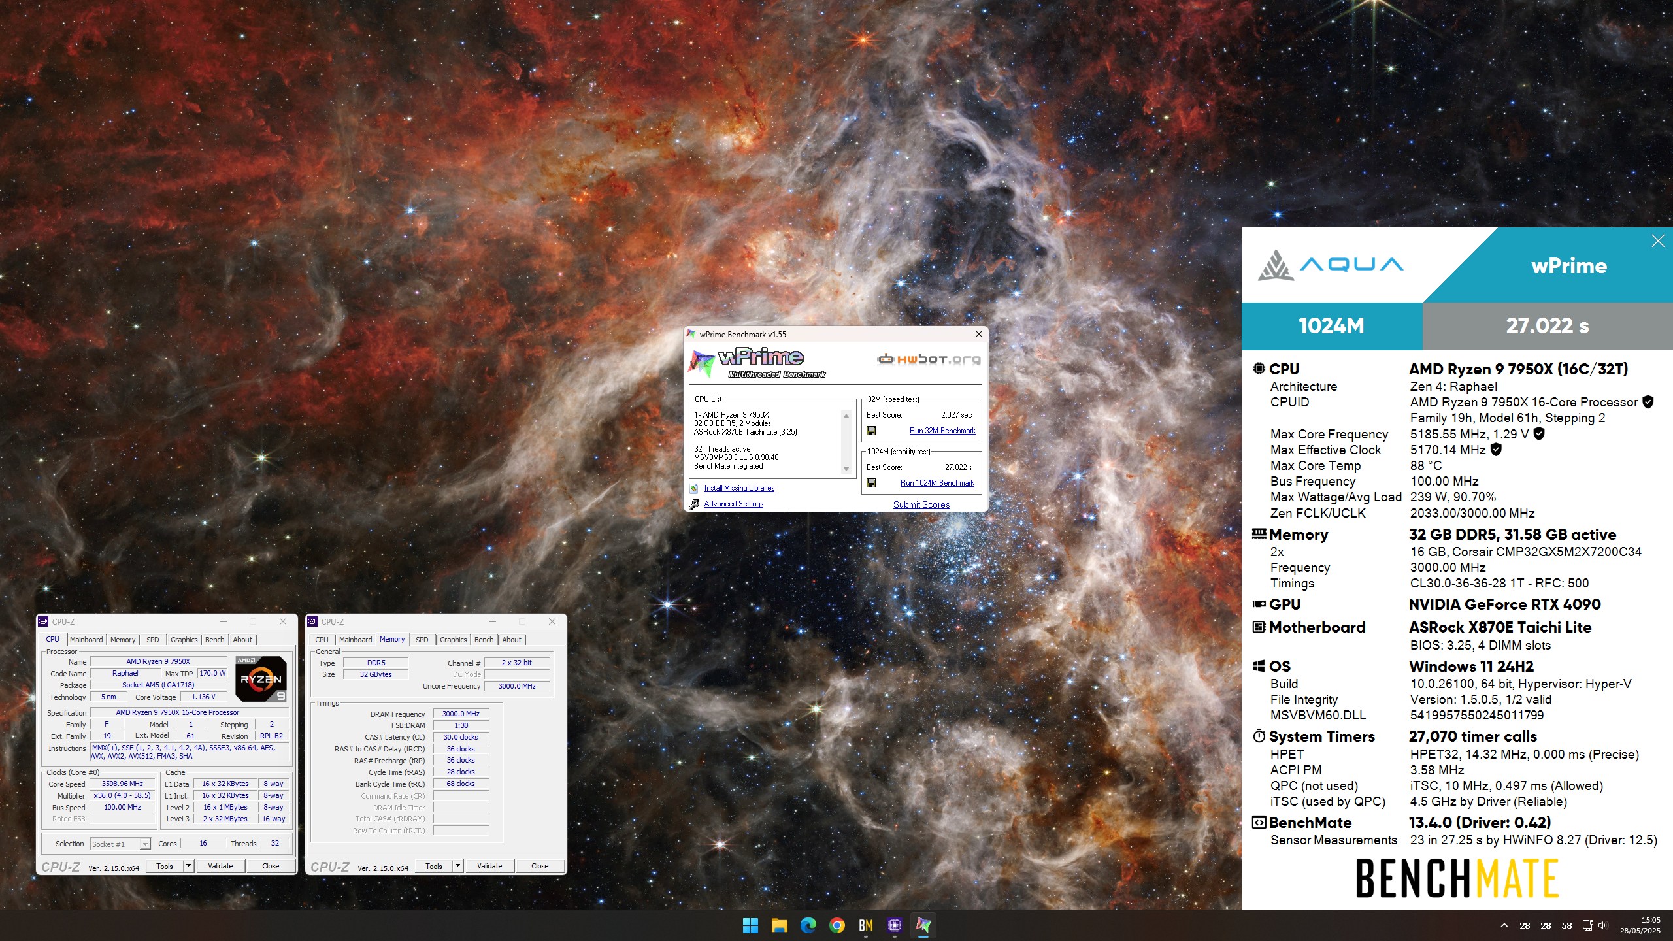The image size is (1673, 941).
Task: Expand the Tools arrow in the right CPU-Z window
Action: click(457, 867)
